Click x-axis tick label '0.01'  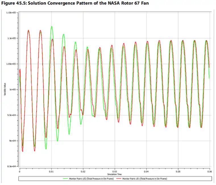[51, 171]
